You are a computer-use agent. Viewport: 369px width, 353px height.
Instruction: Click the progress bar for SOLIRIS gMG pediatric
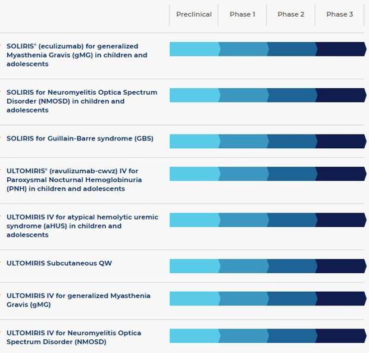pyautogui.click(x=268, y=49)
